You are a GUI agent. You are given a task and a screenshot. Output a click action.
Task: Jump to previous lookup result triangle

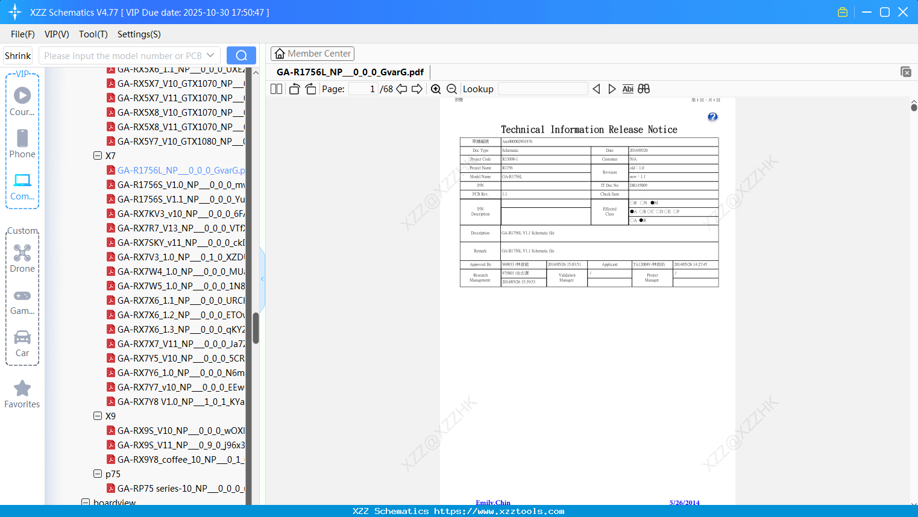(x=596, y=89)
